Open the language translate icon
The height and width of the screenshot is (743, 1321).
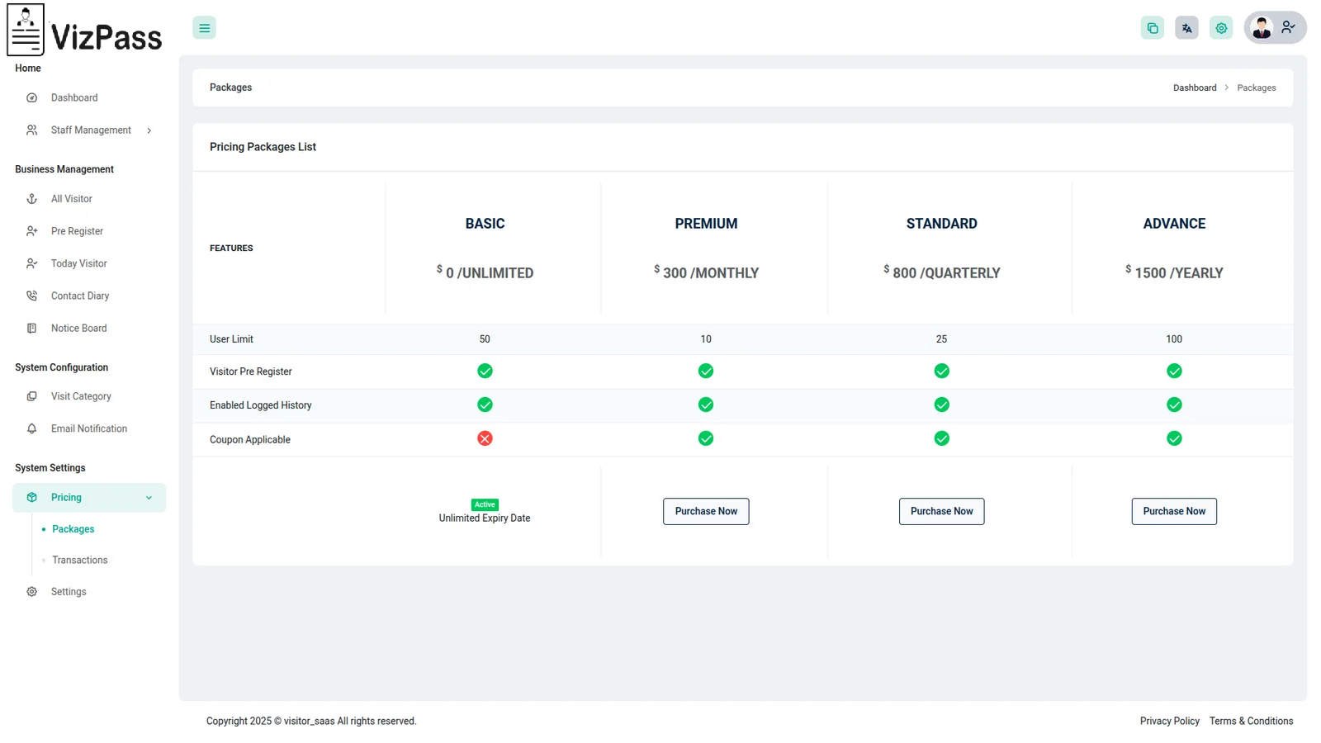(x=1186, y=28)
